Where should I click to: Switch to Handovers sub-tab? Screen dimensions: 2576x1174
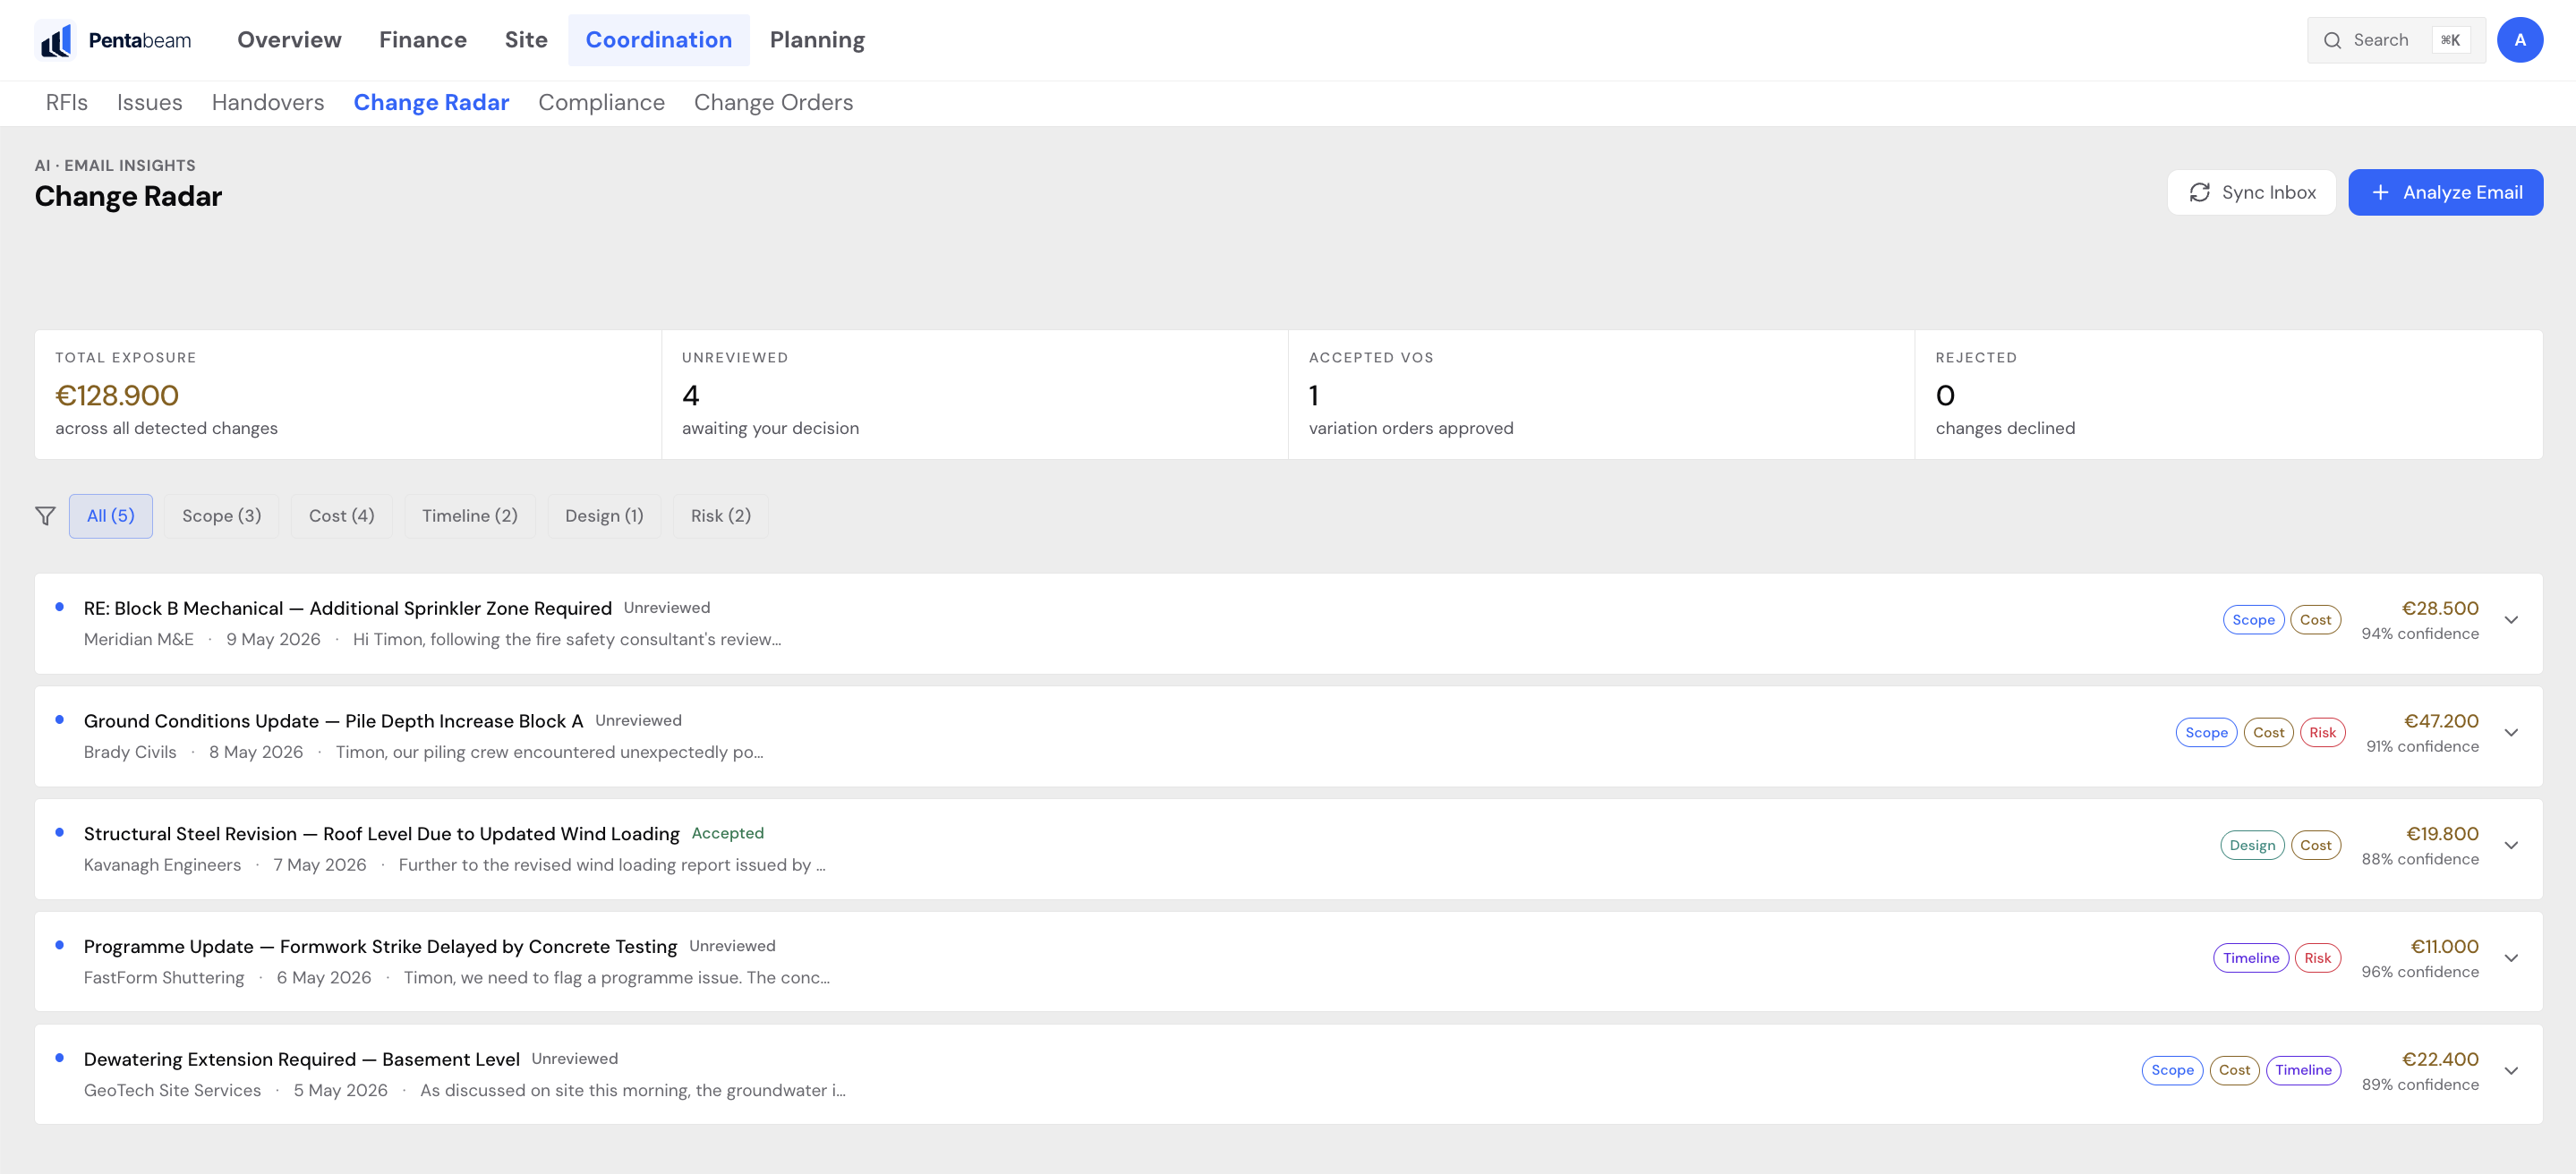click(268, 103)
